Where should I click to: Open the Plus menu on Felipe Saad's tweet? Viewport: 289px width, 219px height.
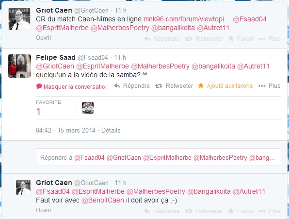[269, 86]
